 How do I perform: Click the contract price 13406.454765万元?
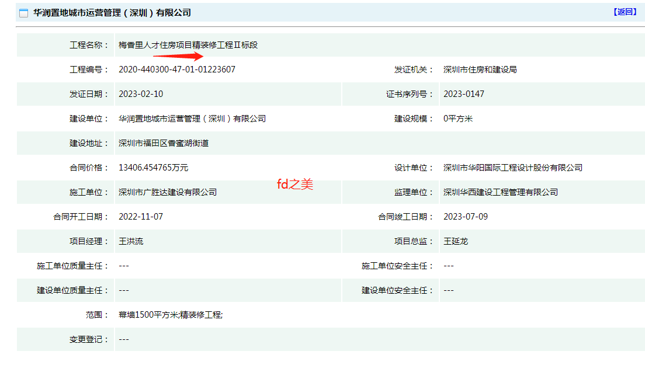153,168
